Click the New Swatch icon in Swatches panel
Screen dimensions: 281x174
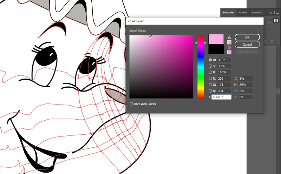266,41
